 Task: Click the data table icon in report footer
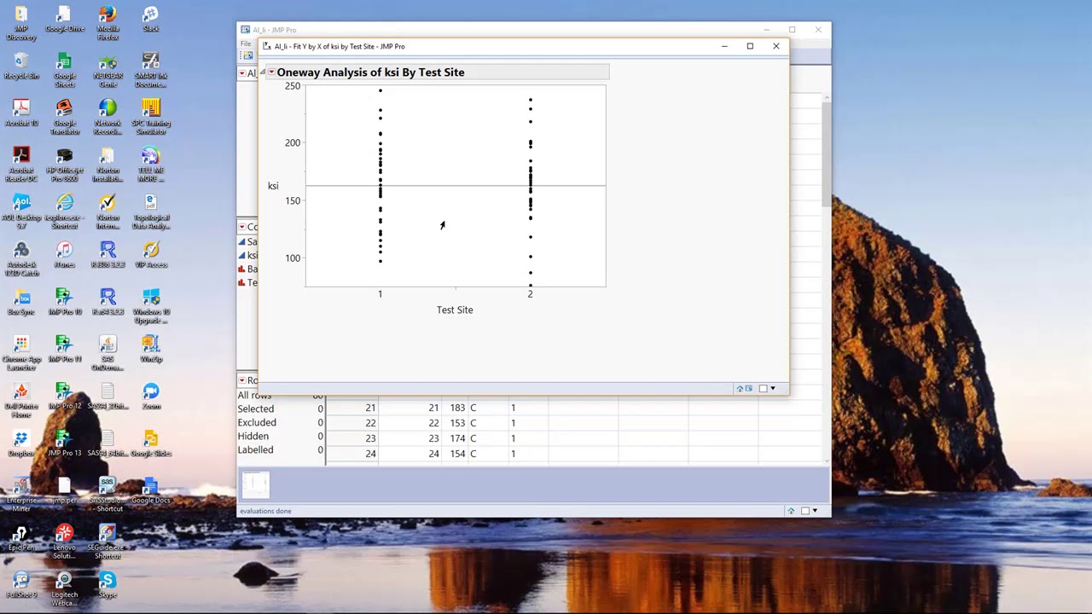(x=749, y=389)
